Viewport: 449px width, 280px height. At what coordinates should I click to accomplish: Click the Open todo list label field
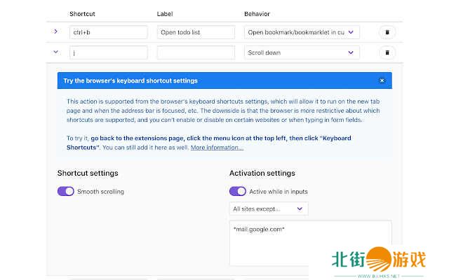(x=196, y=32)
